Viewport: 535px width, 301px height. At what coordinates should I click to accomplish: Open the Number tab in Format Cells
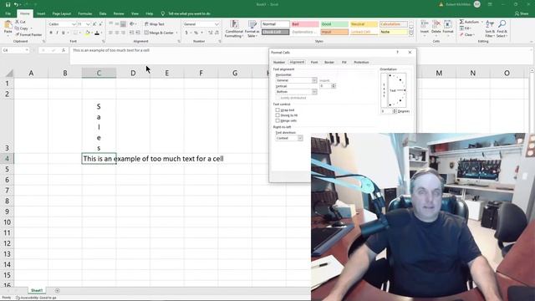pyautogui.click(x=279, y=62)
